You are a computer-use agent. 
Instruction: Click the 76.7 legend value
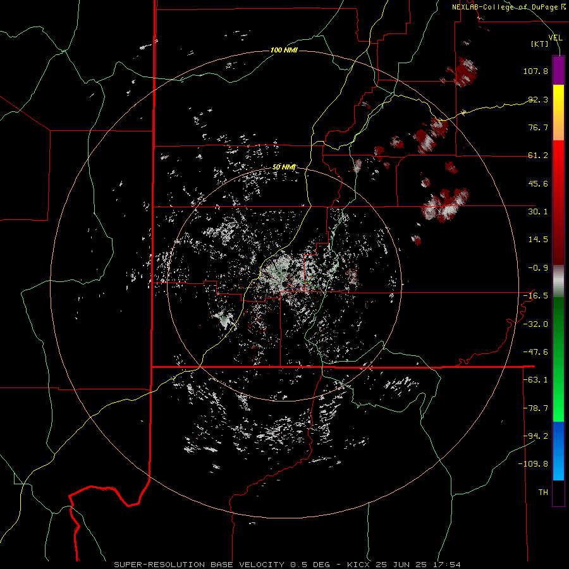pos(538,127)
